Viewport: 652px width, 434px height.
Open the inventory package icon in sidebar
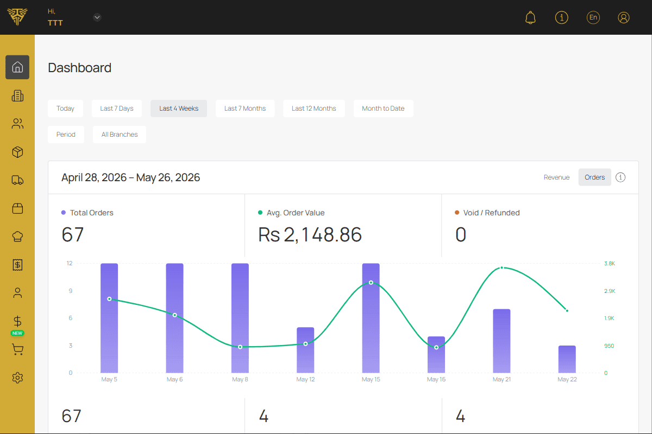click(x=17, y=208)
